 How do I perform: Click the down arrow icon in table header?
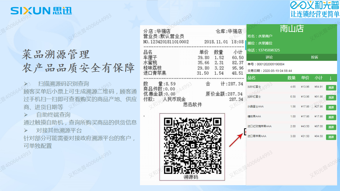(x=330, y=78)
